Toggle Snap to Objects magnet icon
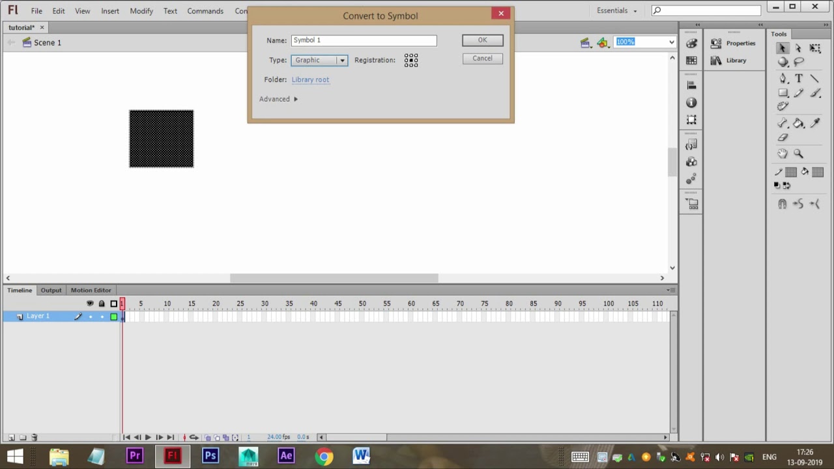The height and width of the screenshot is (469, 834). coord(782,204)
